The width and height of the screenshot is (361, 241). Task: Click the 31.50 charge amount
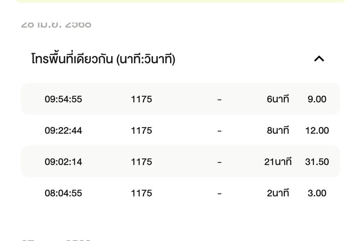pyautogui.click(x=317, y=162)
